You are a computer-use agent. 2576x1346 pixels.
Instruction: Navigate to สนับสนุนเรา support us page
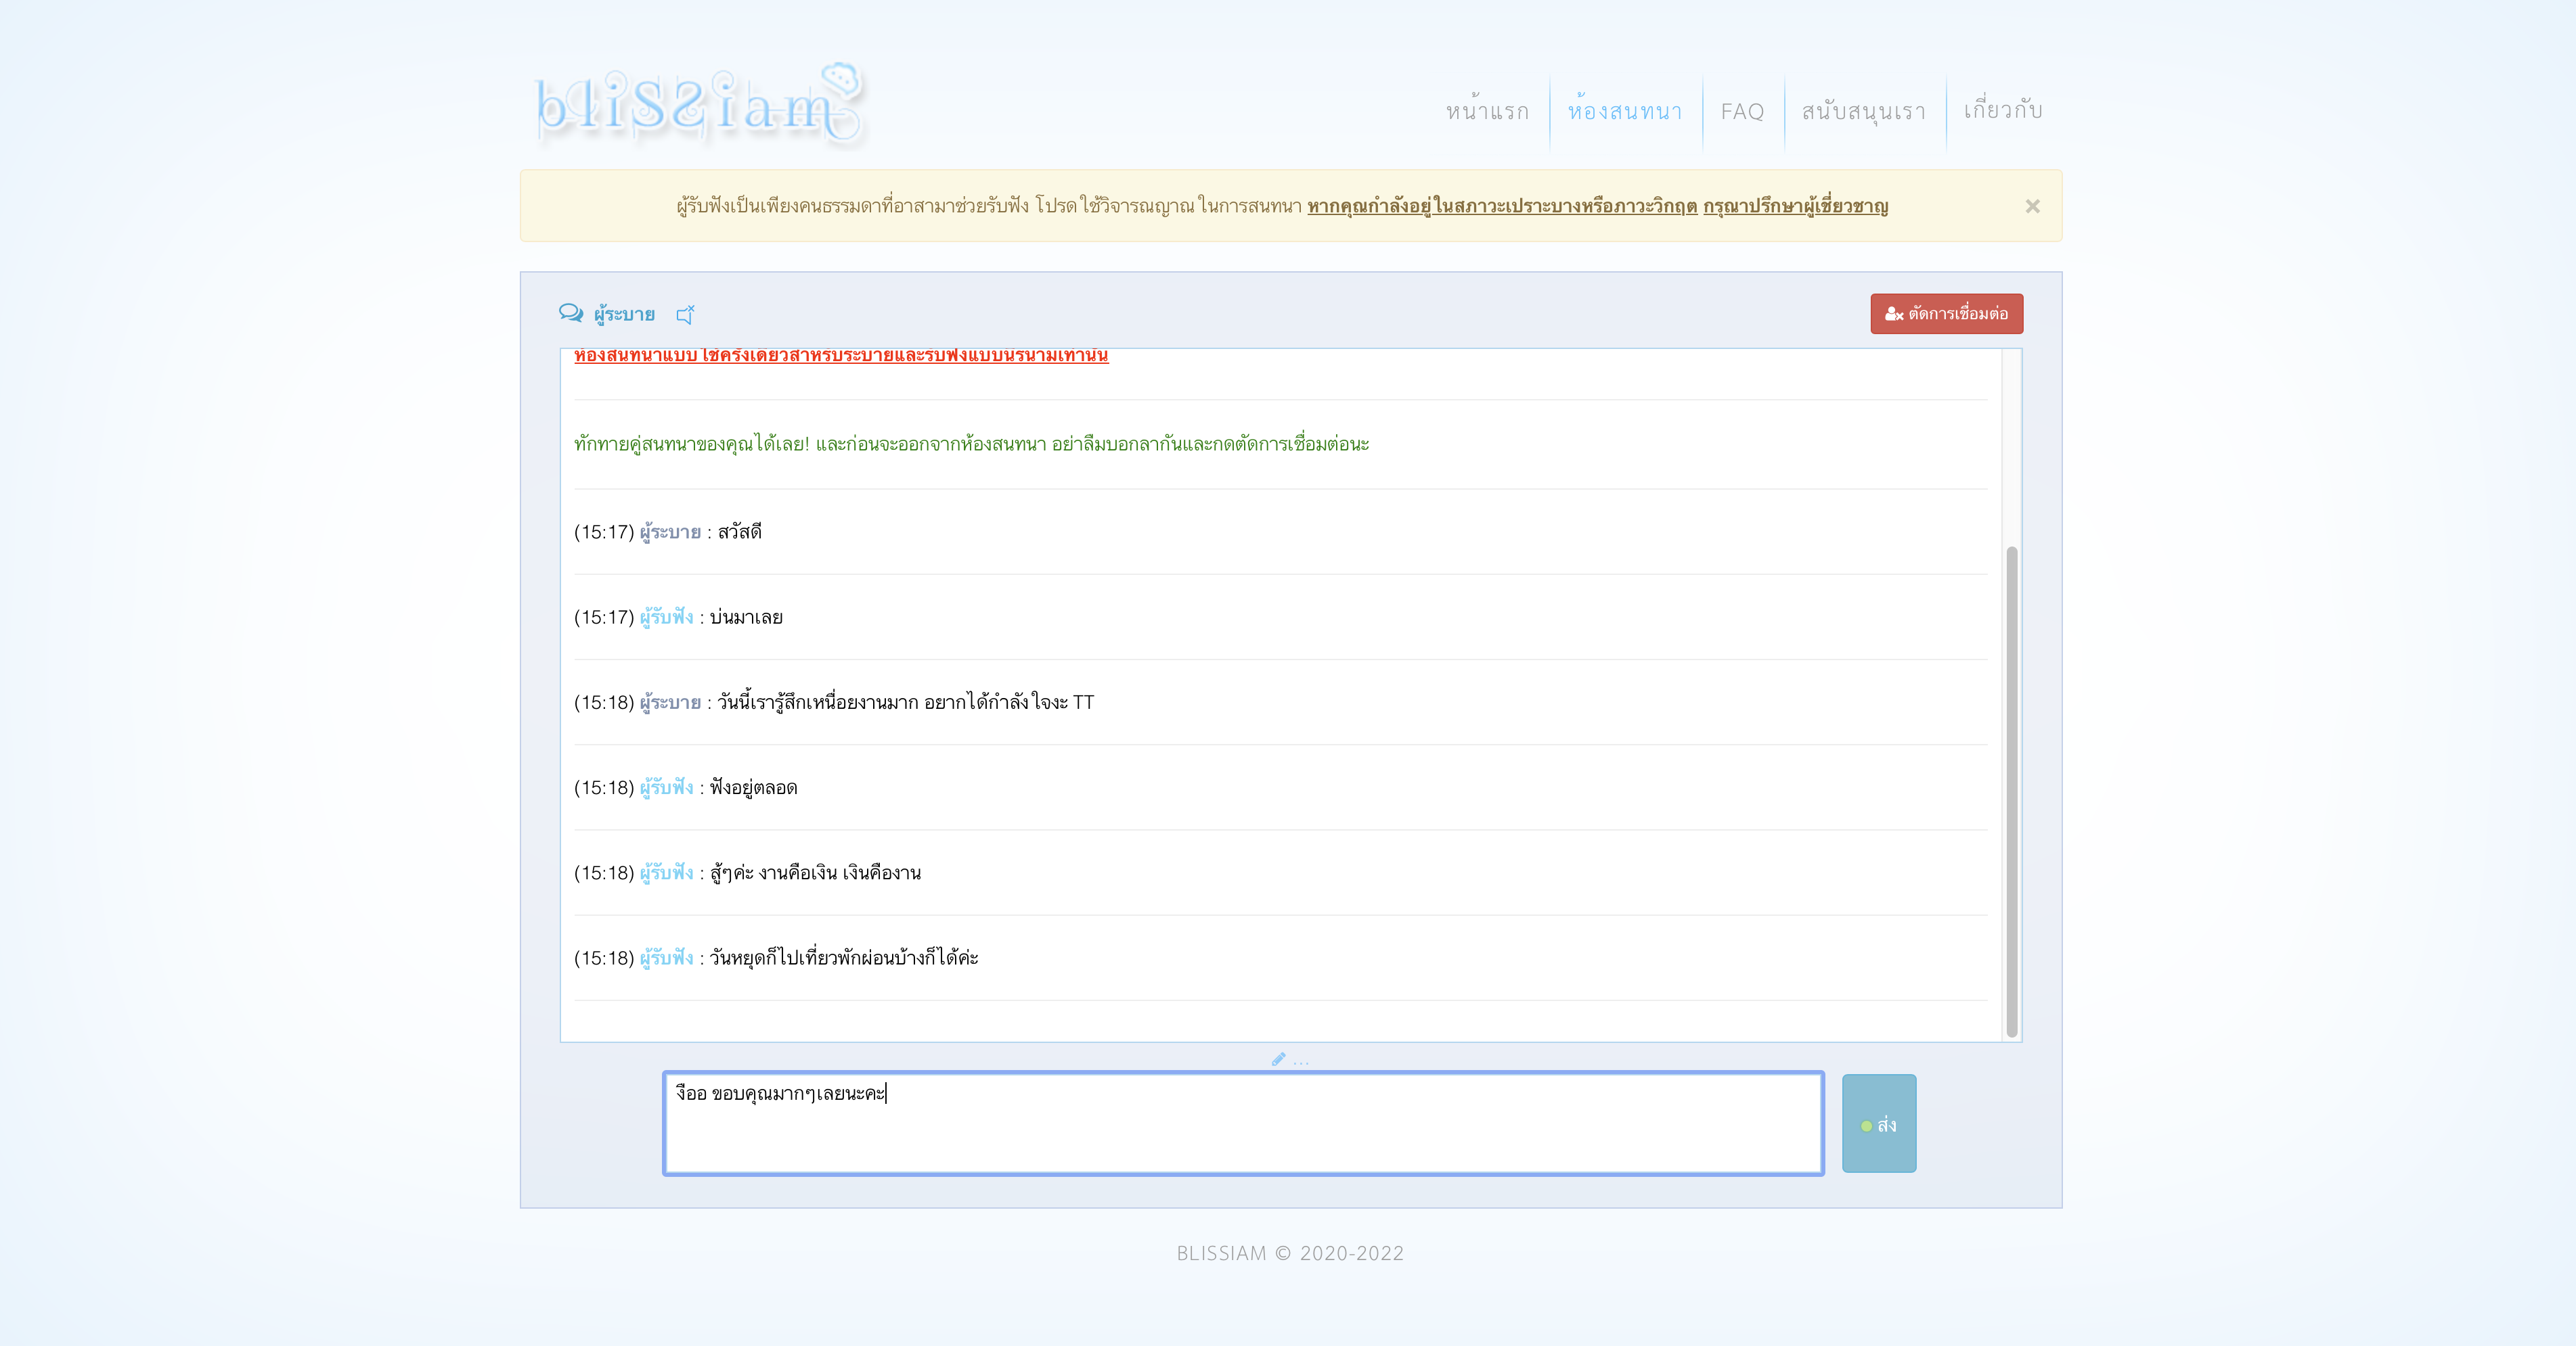click(x=1864, y=111)
